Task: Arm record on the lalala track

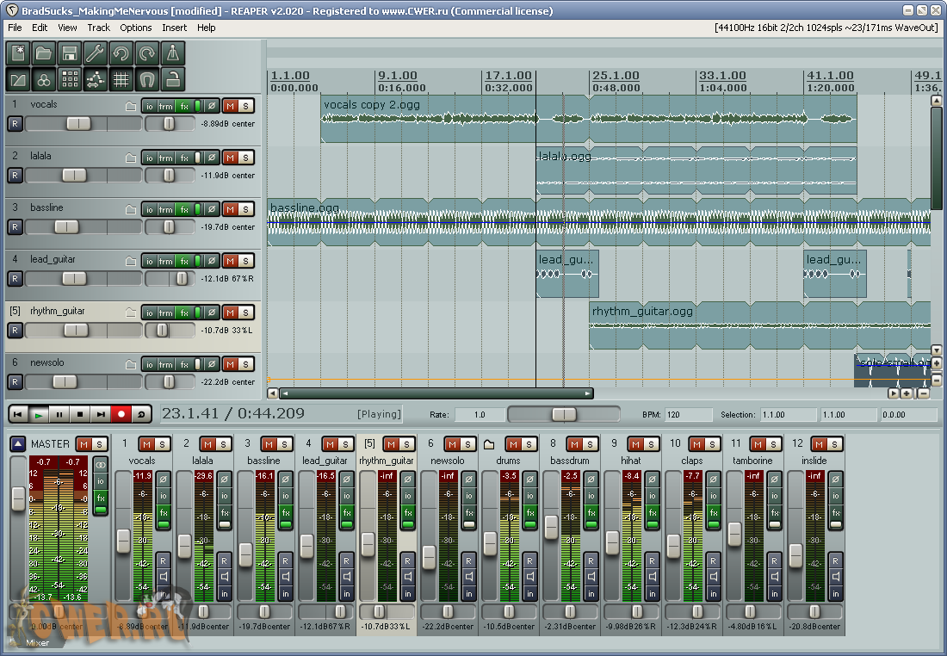Action: pos(15,176)
